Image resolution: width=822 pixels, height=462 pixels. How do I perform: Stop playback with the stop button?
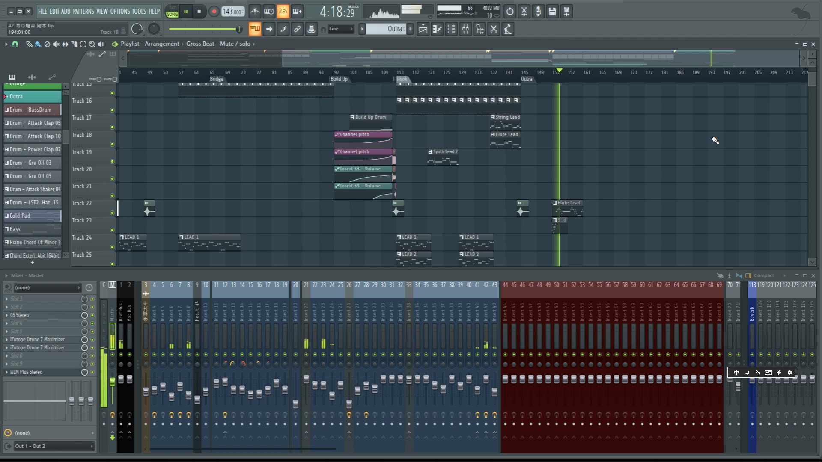tap(199, 12)
